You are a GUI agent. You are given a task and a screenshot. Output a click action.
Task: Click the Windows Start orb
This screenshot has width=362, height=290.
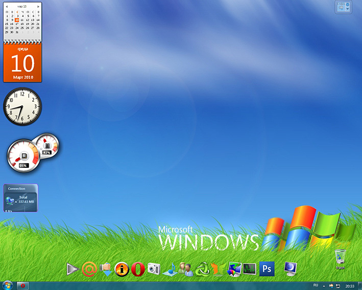[x=7, y=285]
